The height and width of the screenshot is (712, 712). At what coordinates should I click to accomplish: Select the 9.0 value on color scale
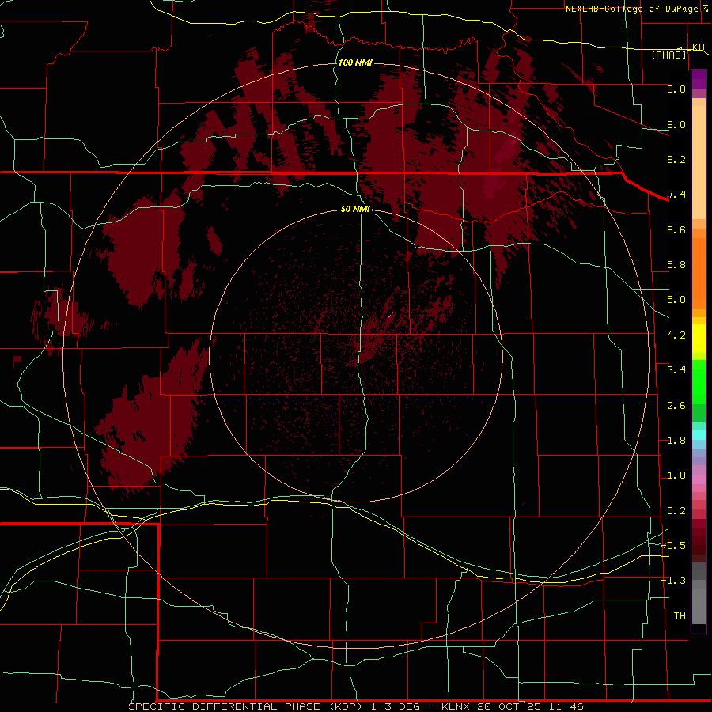click(676, 124)
